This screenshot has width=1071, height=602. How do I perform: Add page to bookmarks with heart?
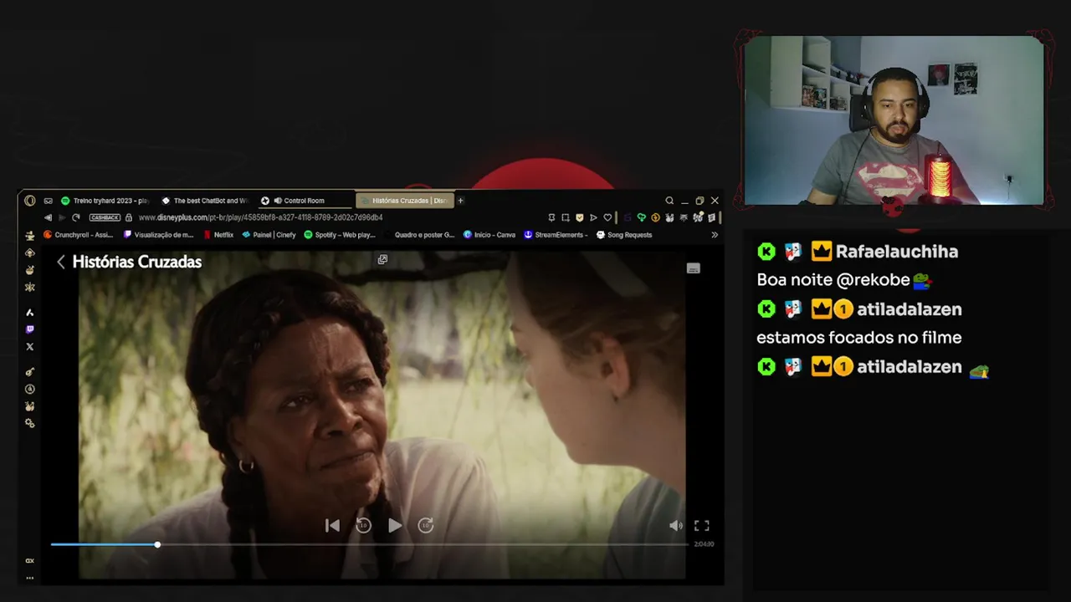tap(607, 217)
